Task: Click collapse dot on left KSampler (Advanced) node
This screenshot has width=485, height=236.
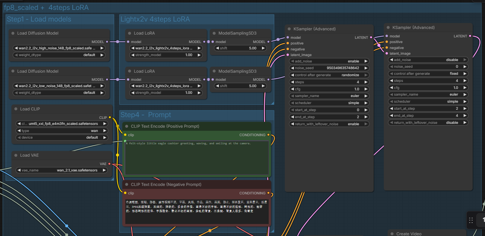Action: [x=289, y=29]
